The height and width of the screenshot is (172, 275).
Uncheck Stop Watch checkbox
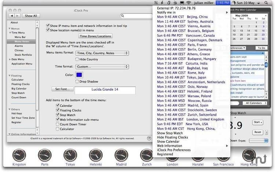pos(57,115)
